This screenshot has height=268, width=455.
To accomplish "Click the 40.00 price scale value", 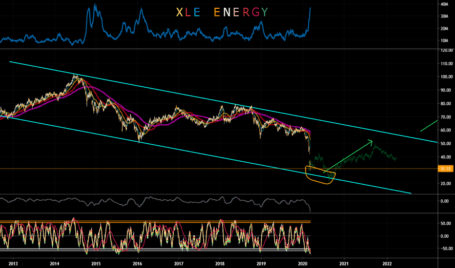I will [x=446, y=157].
